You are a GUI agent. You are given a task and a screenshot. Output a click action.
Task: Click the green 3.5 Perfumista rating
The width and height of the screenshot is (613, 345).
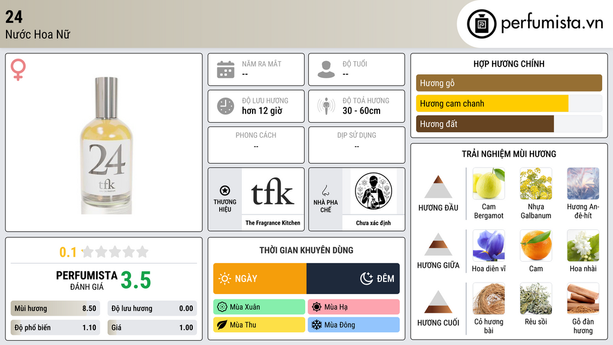pyautogui.click(x=136, y=280)
